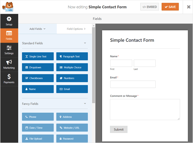Select the Fields sidebar icon

click(9, 36)
